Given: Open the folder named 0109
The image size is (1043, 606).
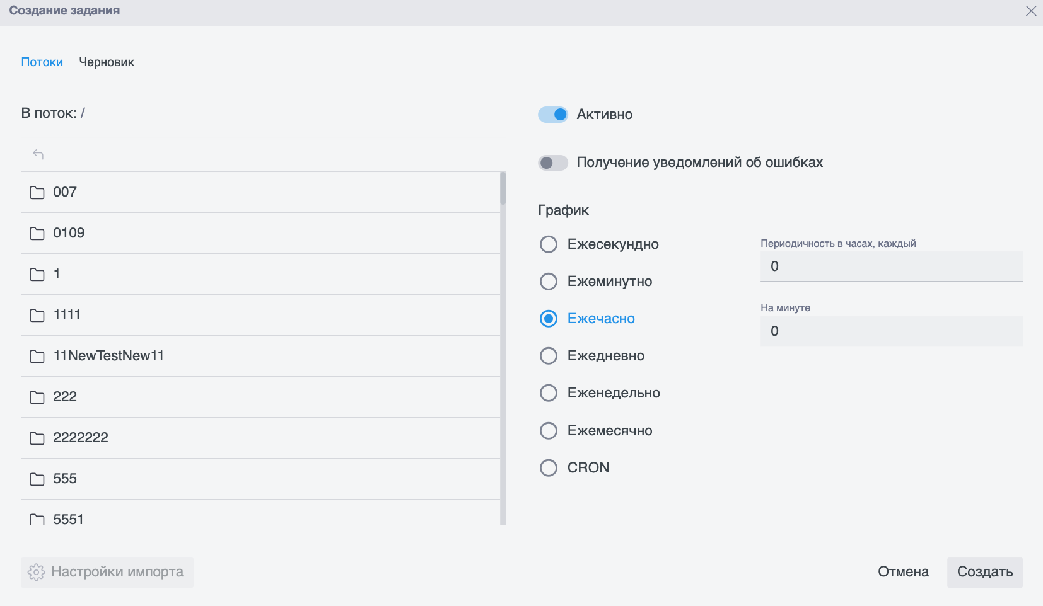Looking at the screenshot, I should pyautogui.click(x=260, y=233).
